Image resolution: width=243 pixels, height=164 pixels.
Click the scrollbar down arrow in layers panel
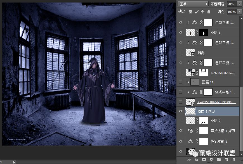241,154
